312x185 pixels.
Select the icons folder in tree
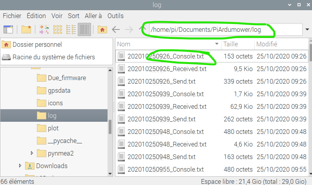[x=55, y=103]
